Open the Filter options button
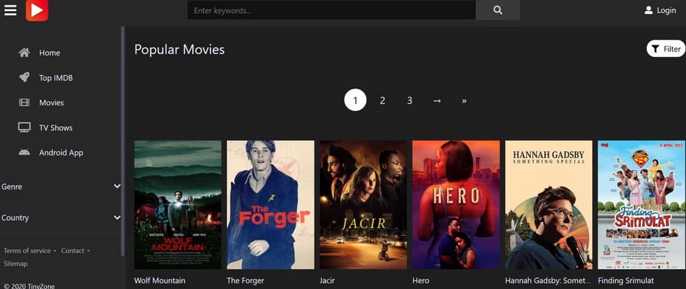 (665, 49)
